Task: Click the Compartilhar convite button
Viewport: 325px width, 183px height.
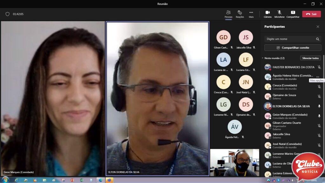Action: coord(293,48)
